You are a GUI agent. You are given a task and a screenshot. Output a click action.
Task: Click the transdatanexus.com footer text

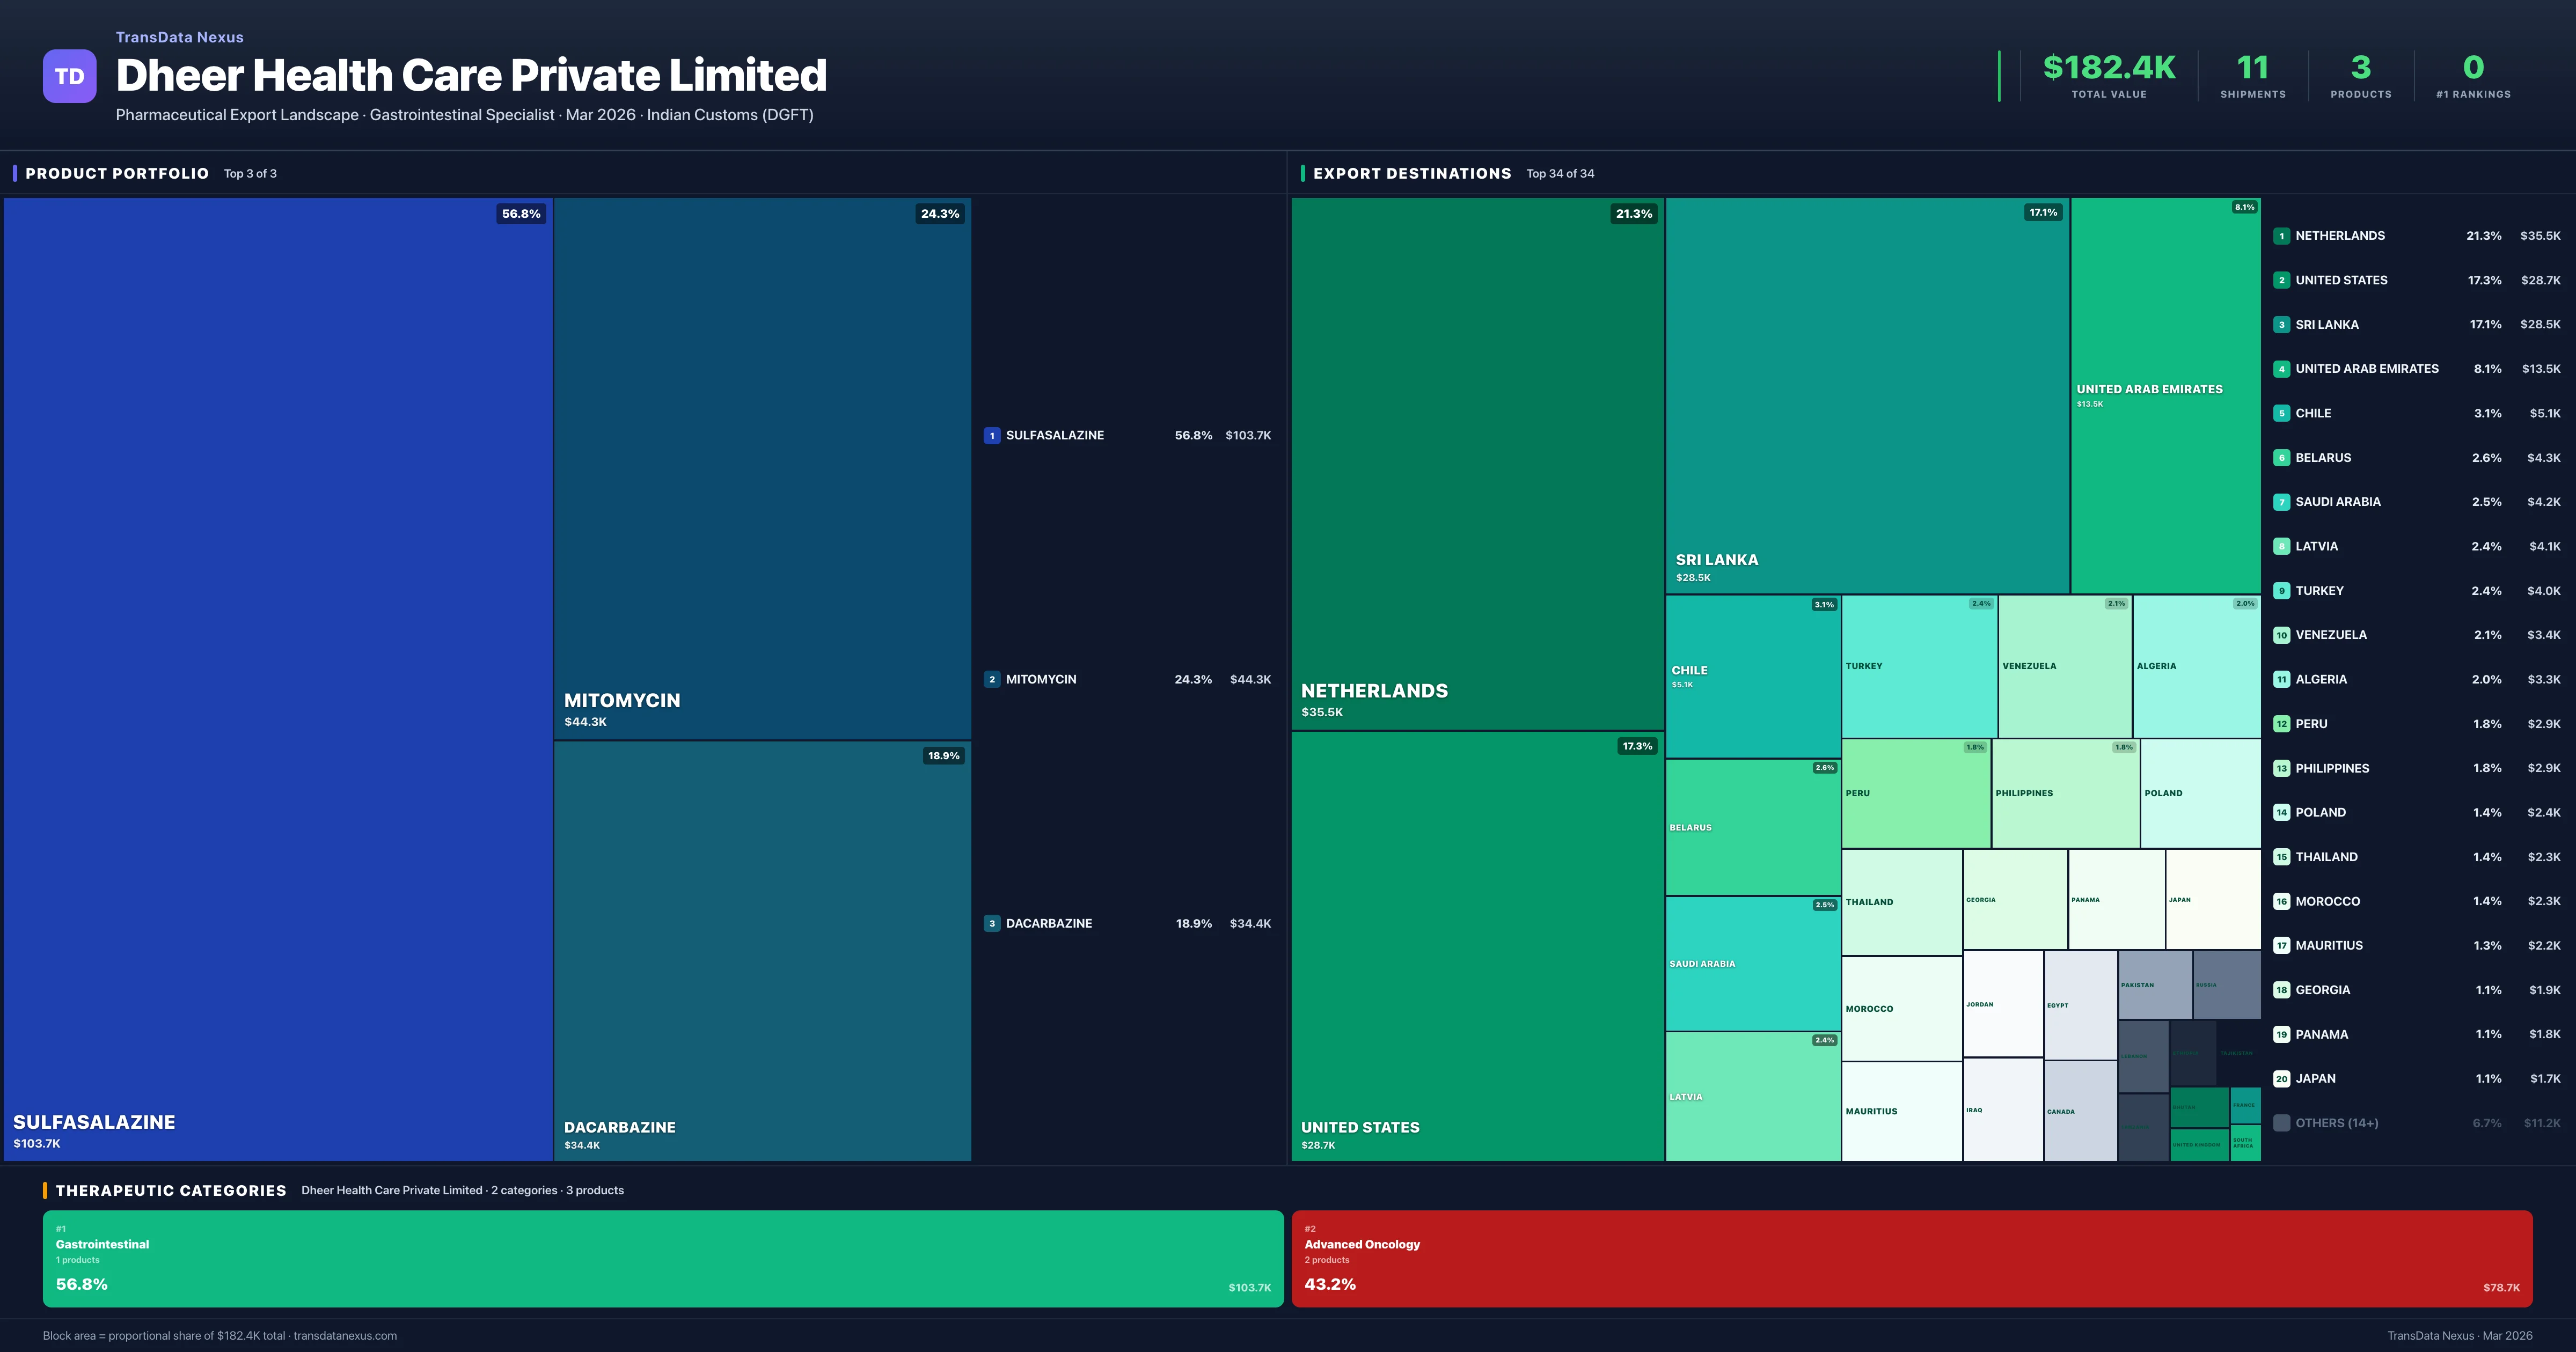coord(345,1336)
